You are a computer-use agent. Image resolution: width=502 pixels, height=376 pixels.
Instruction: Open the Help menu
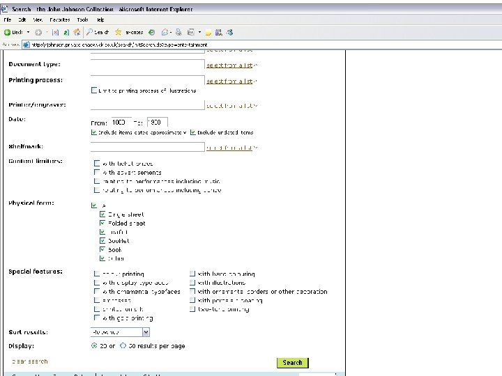click(x=100, y=19)
